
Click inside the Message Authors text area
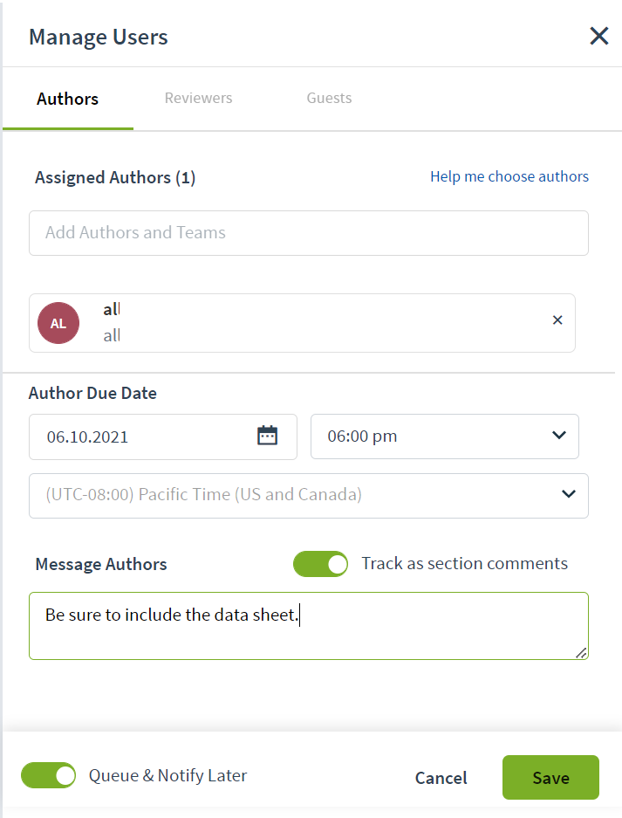coord(309,626)
